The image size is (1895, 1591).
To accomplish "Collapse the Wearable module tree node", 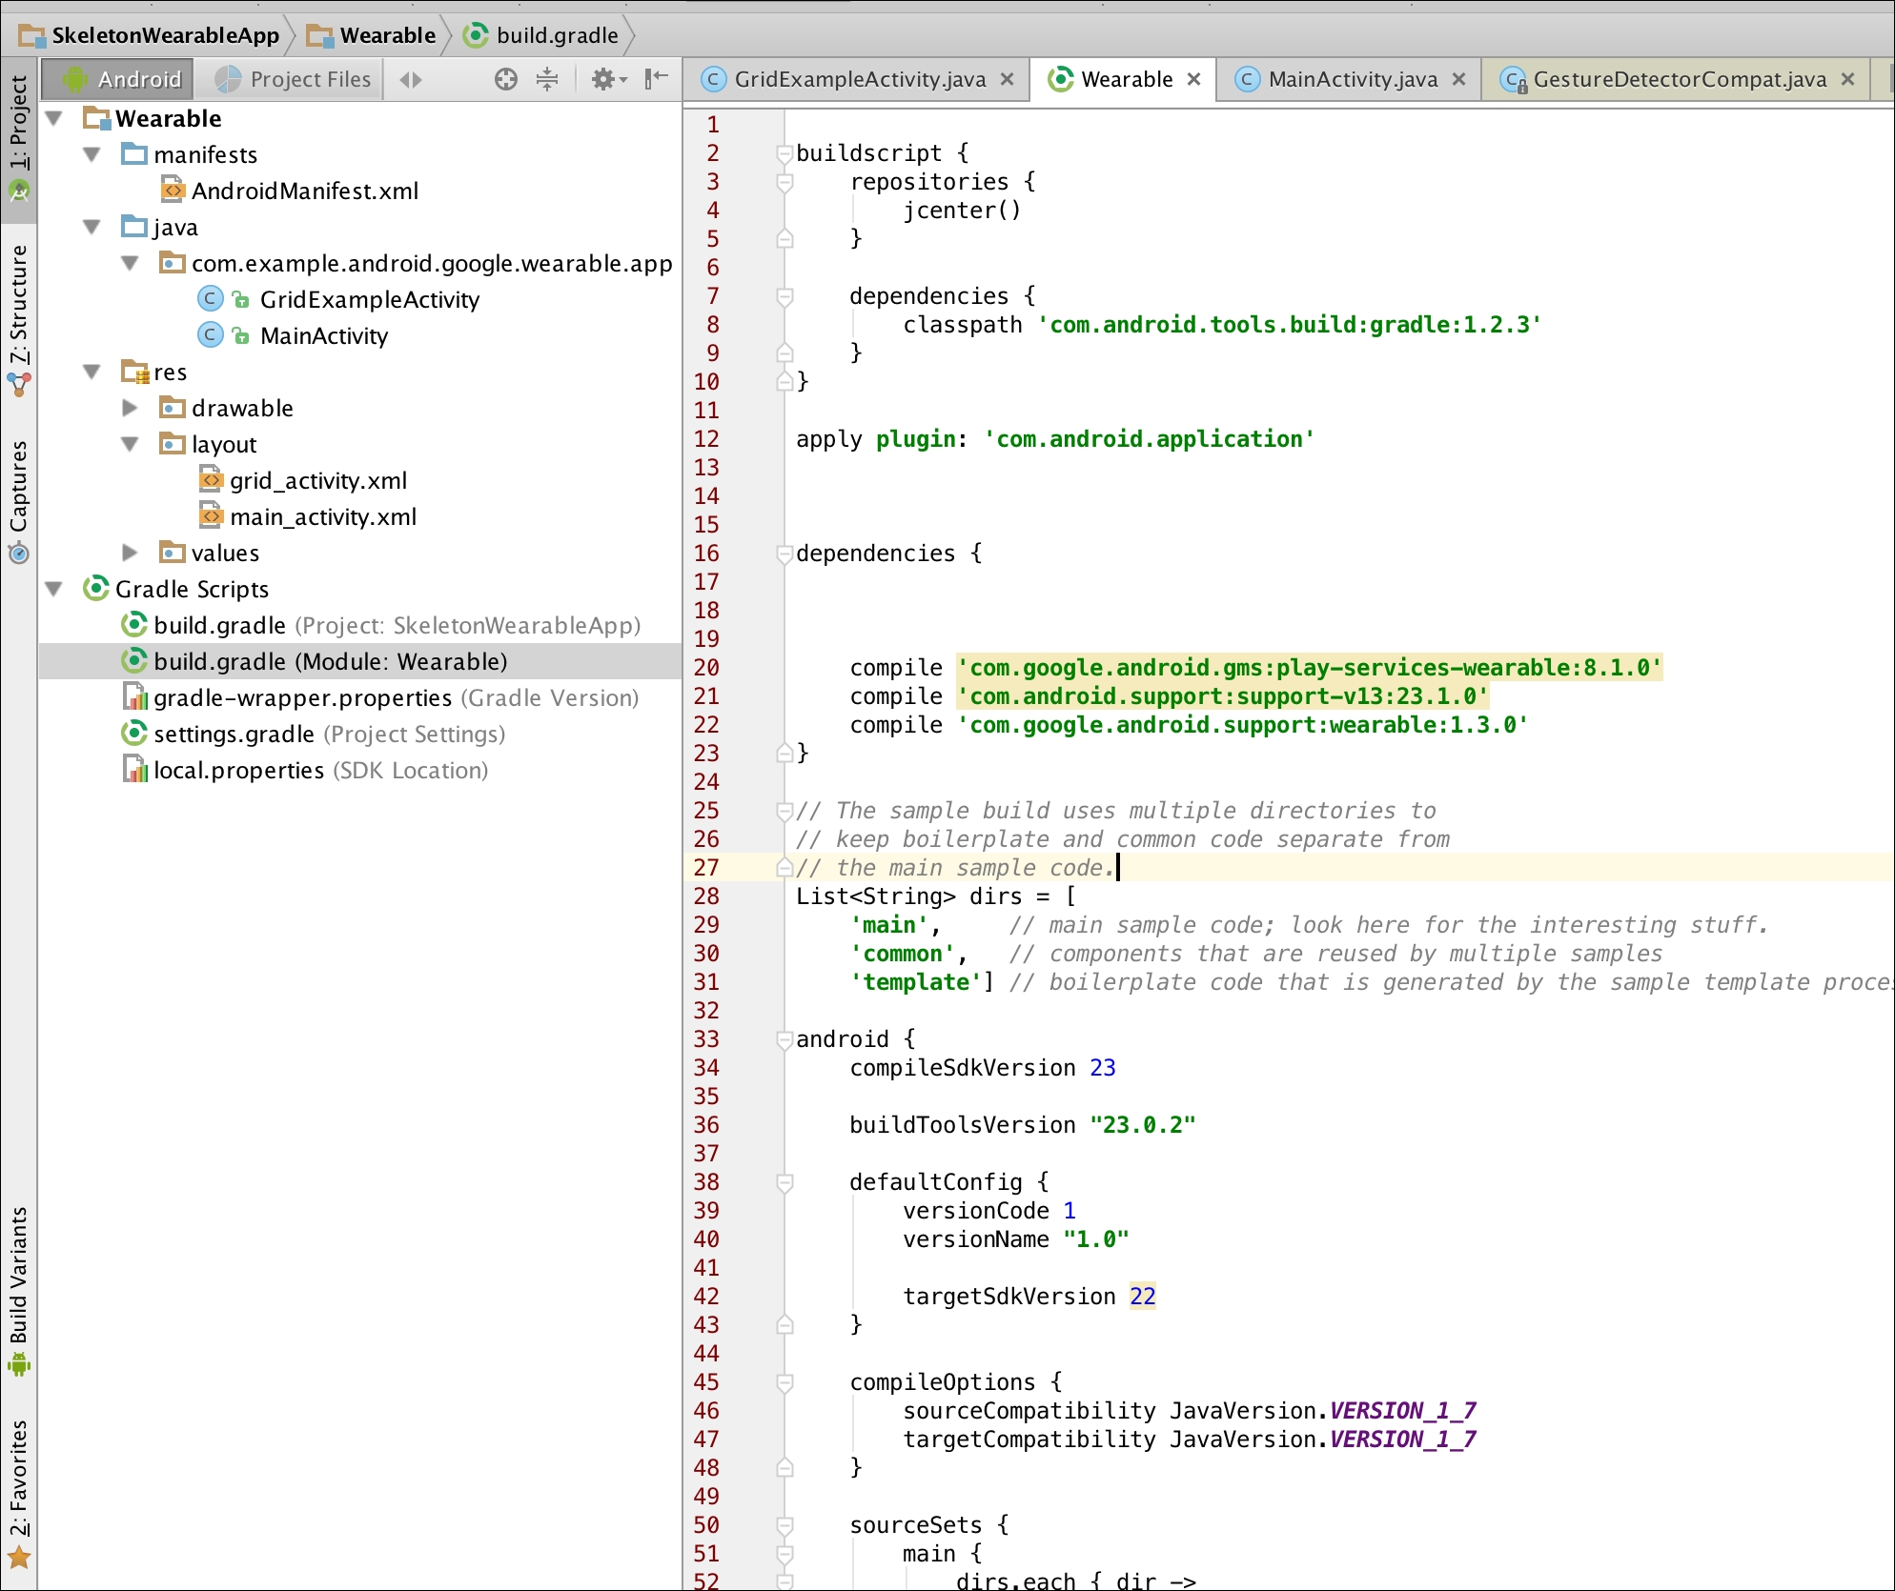I will coord(54,118).
